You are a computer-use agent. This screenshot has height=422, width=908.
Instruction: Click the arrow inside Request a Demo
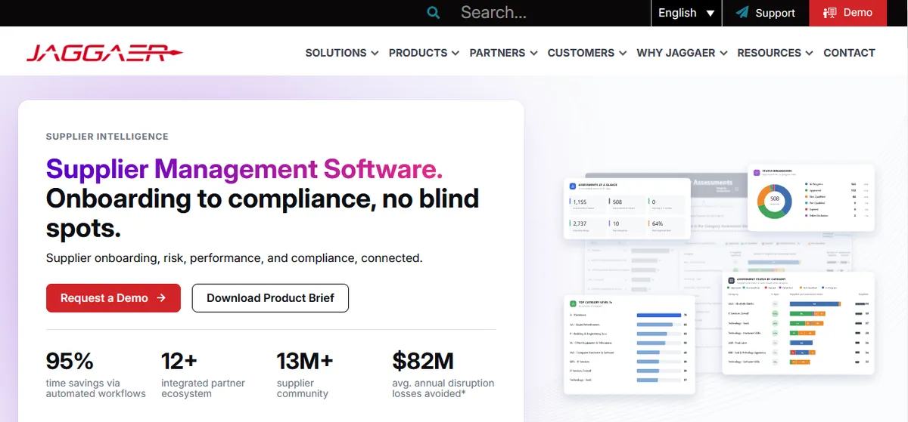pyautogui.click(x=161, y=298)
